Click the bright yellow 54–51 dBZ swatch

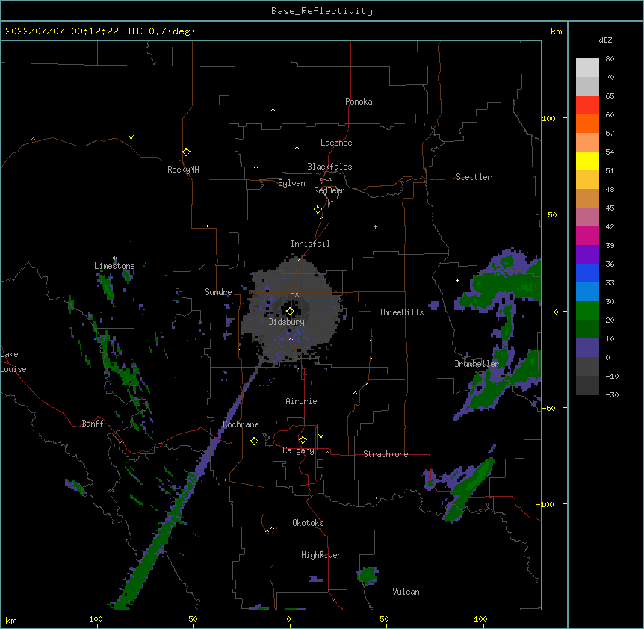(587, 161)
